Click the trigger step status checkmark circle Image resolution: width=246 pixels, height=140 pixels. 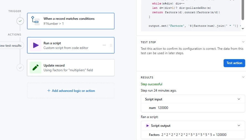20,21
